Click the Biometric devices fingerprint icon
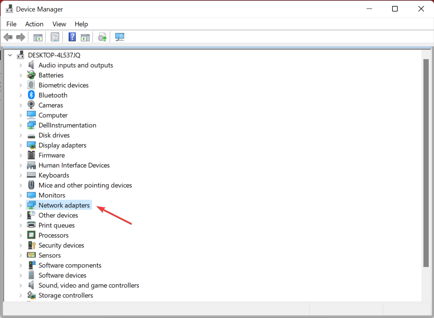 (x=31, y=85)
